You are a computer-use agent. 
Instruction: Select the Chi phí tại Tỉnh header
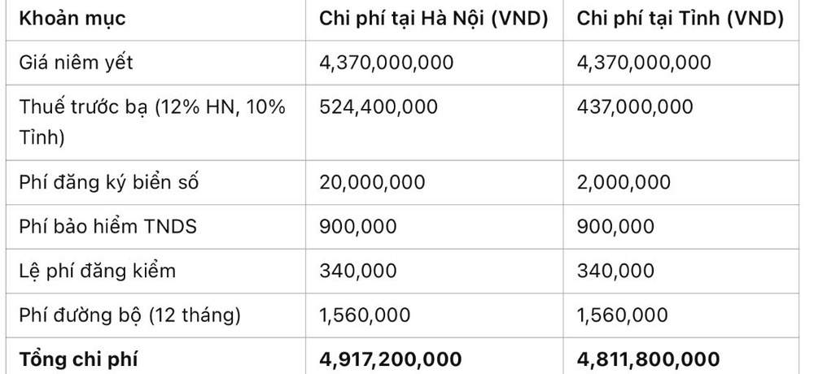(x=680, y=19)
